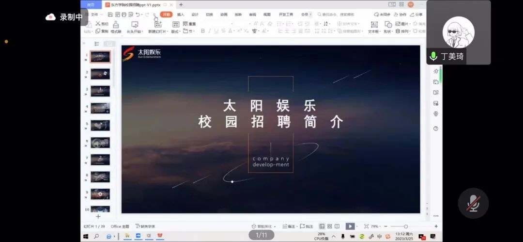Expand the quick access toolbar customize arrow
Viewport: 523px width, 242px height.
(x=154, y=15)
